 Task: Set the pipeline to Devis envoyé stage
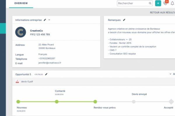[134, 102]
